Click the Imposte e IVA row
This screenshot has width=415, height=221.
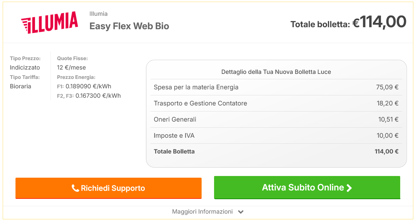click(x=276, y=136)
